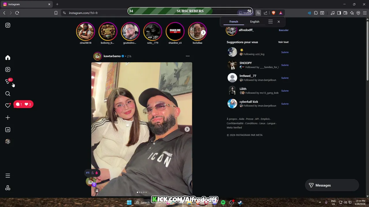Screen dimensions: 369x207
Task: Follow cyberkall kick with Suivre
Action: [285, 104]
